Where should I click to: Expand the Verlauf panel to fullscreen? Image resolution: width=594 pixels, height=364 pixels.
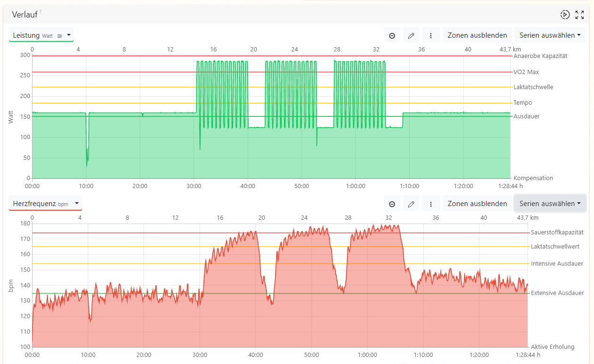tap(580, 15)
